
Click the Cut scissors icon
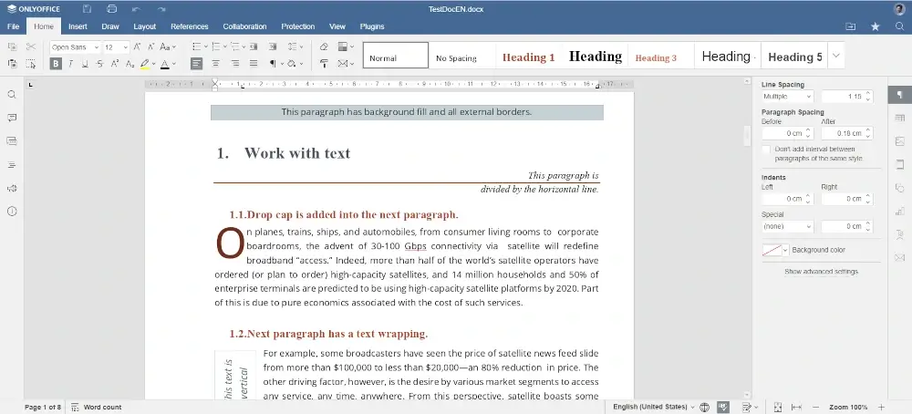point(31,47)
